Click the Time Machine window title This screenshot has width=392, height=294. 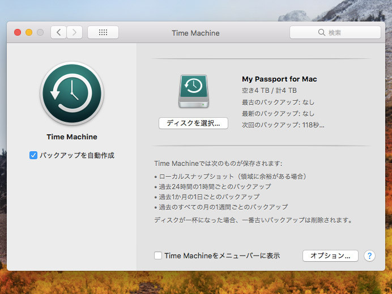click(195, 33)
